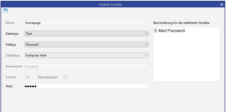Click the save floppy disk icon

coord(6,10)
